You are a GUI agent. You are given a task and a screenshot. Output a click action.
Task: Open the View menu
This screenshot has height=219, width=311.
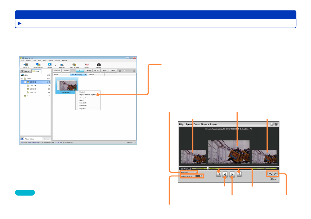39,61
